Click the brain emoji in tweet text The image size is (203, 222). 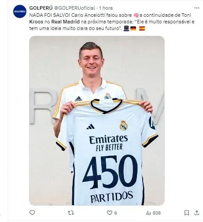(x=136, y=15)
